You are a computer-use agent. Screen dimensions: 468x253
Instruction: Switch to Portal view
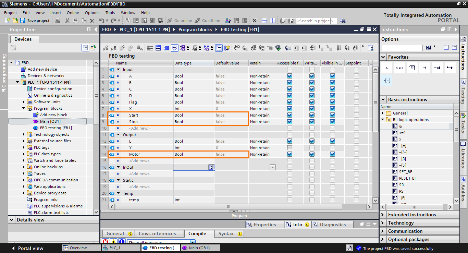tap(30, 248)
